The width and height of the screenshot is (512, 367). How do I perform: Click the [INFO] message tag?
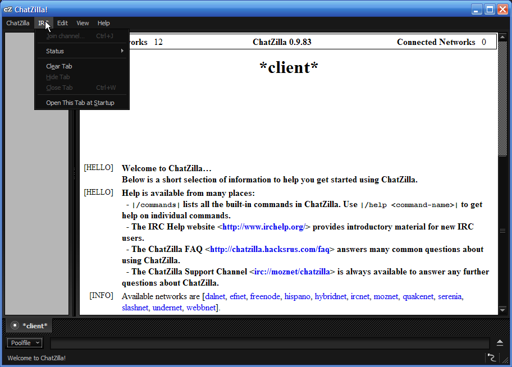[101, 296]
